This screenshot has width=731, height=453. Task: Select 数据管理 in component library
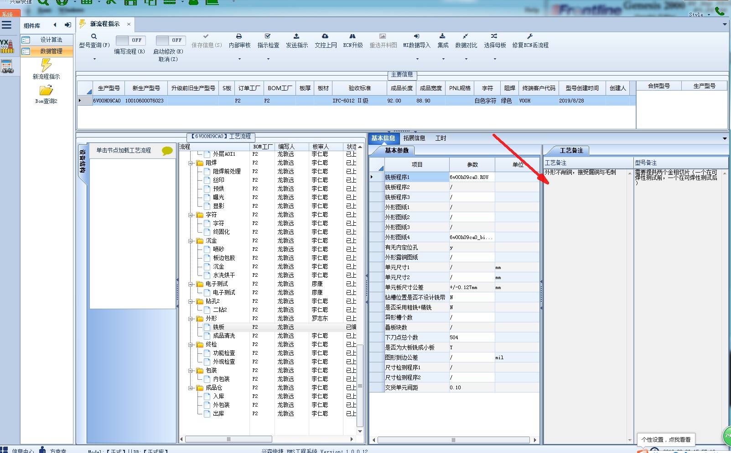pyautogui.click(x=47, y=51)
